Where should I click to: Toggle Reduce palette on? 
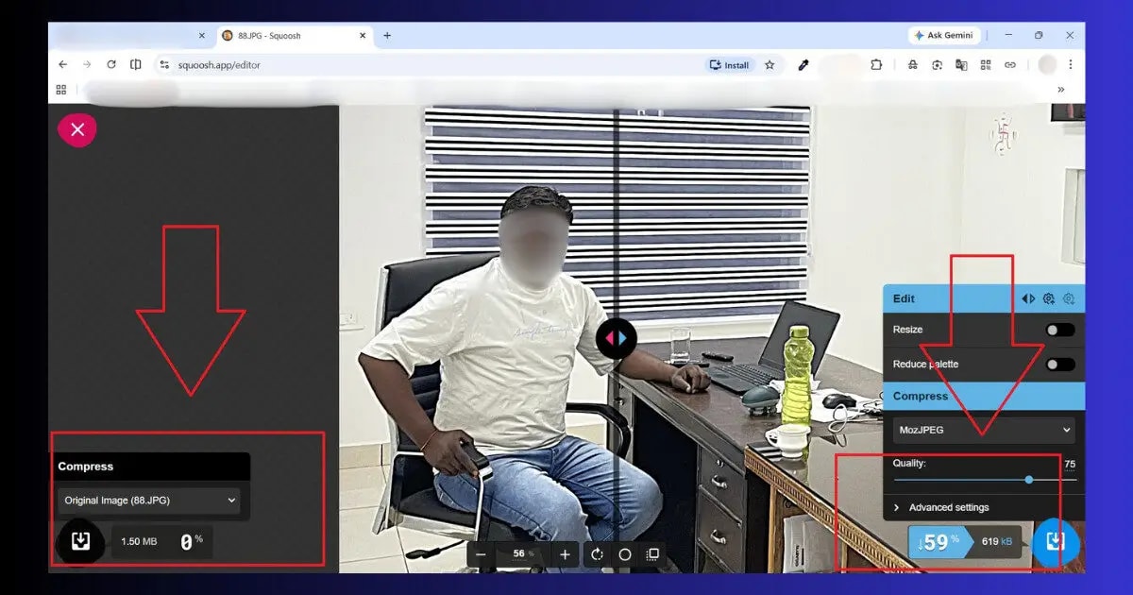(x=1058, y=364)
